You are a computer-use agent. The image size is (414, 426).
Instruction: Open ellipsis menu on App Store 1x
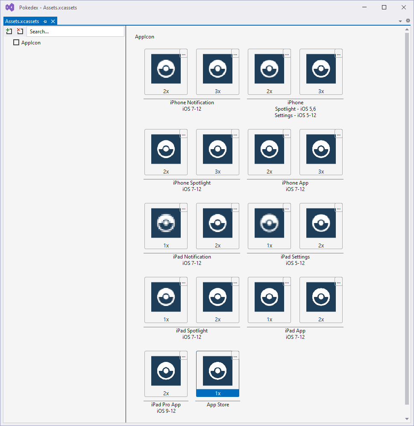pos(235,355)
